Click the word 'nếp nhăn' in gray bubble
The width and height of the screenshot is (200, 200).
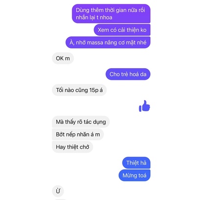pos(78,134)
